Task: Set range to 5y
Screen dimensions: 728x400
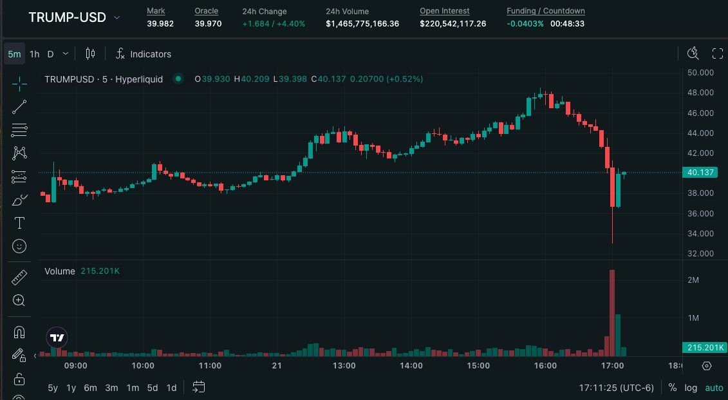Action: click(53, 388)
